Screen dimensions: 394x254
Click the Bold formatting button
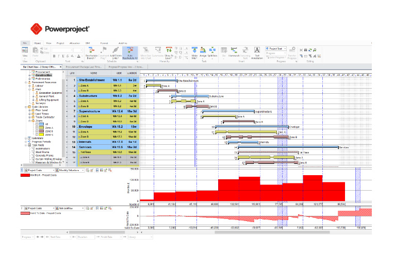coord(54,56)
